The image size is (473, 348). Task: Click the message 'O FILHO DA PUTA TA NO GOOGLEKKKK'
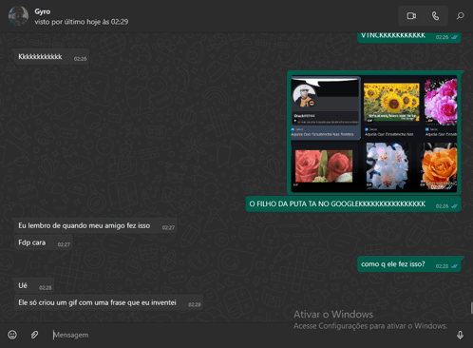353,204
